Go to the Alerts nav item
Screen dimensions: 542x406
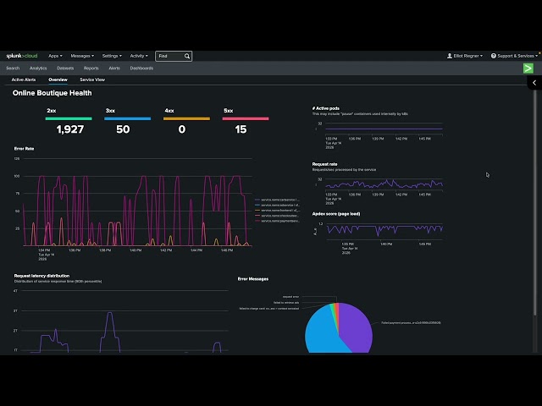point(114,69)
